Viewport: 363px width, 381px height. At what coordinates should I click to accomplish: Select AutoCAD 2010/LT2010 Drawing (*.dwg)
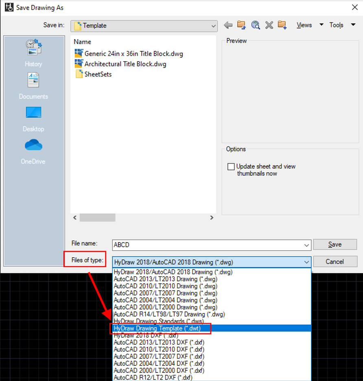coord(212,286)
